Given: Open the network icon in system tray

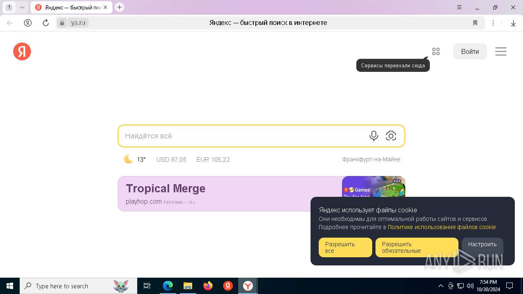Looking at the screenshot, I should pos(460,286).
